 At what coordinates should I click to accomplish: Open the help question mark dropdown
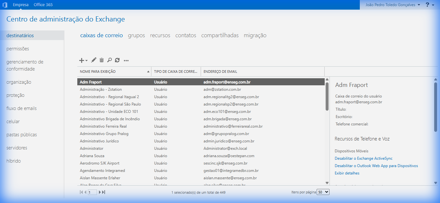pos(430,5)
